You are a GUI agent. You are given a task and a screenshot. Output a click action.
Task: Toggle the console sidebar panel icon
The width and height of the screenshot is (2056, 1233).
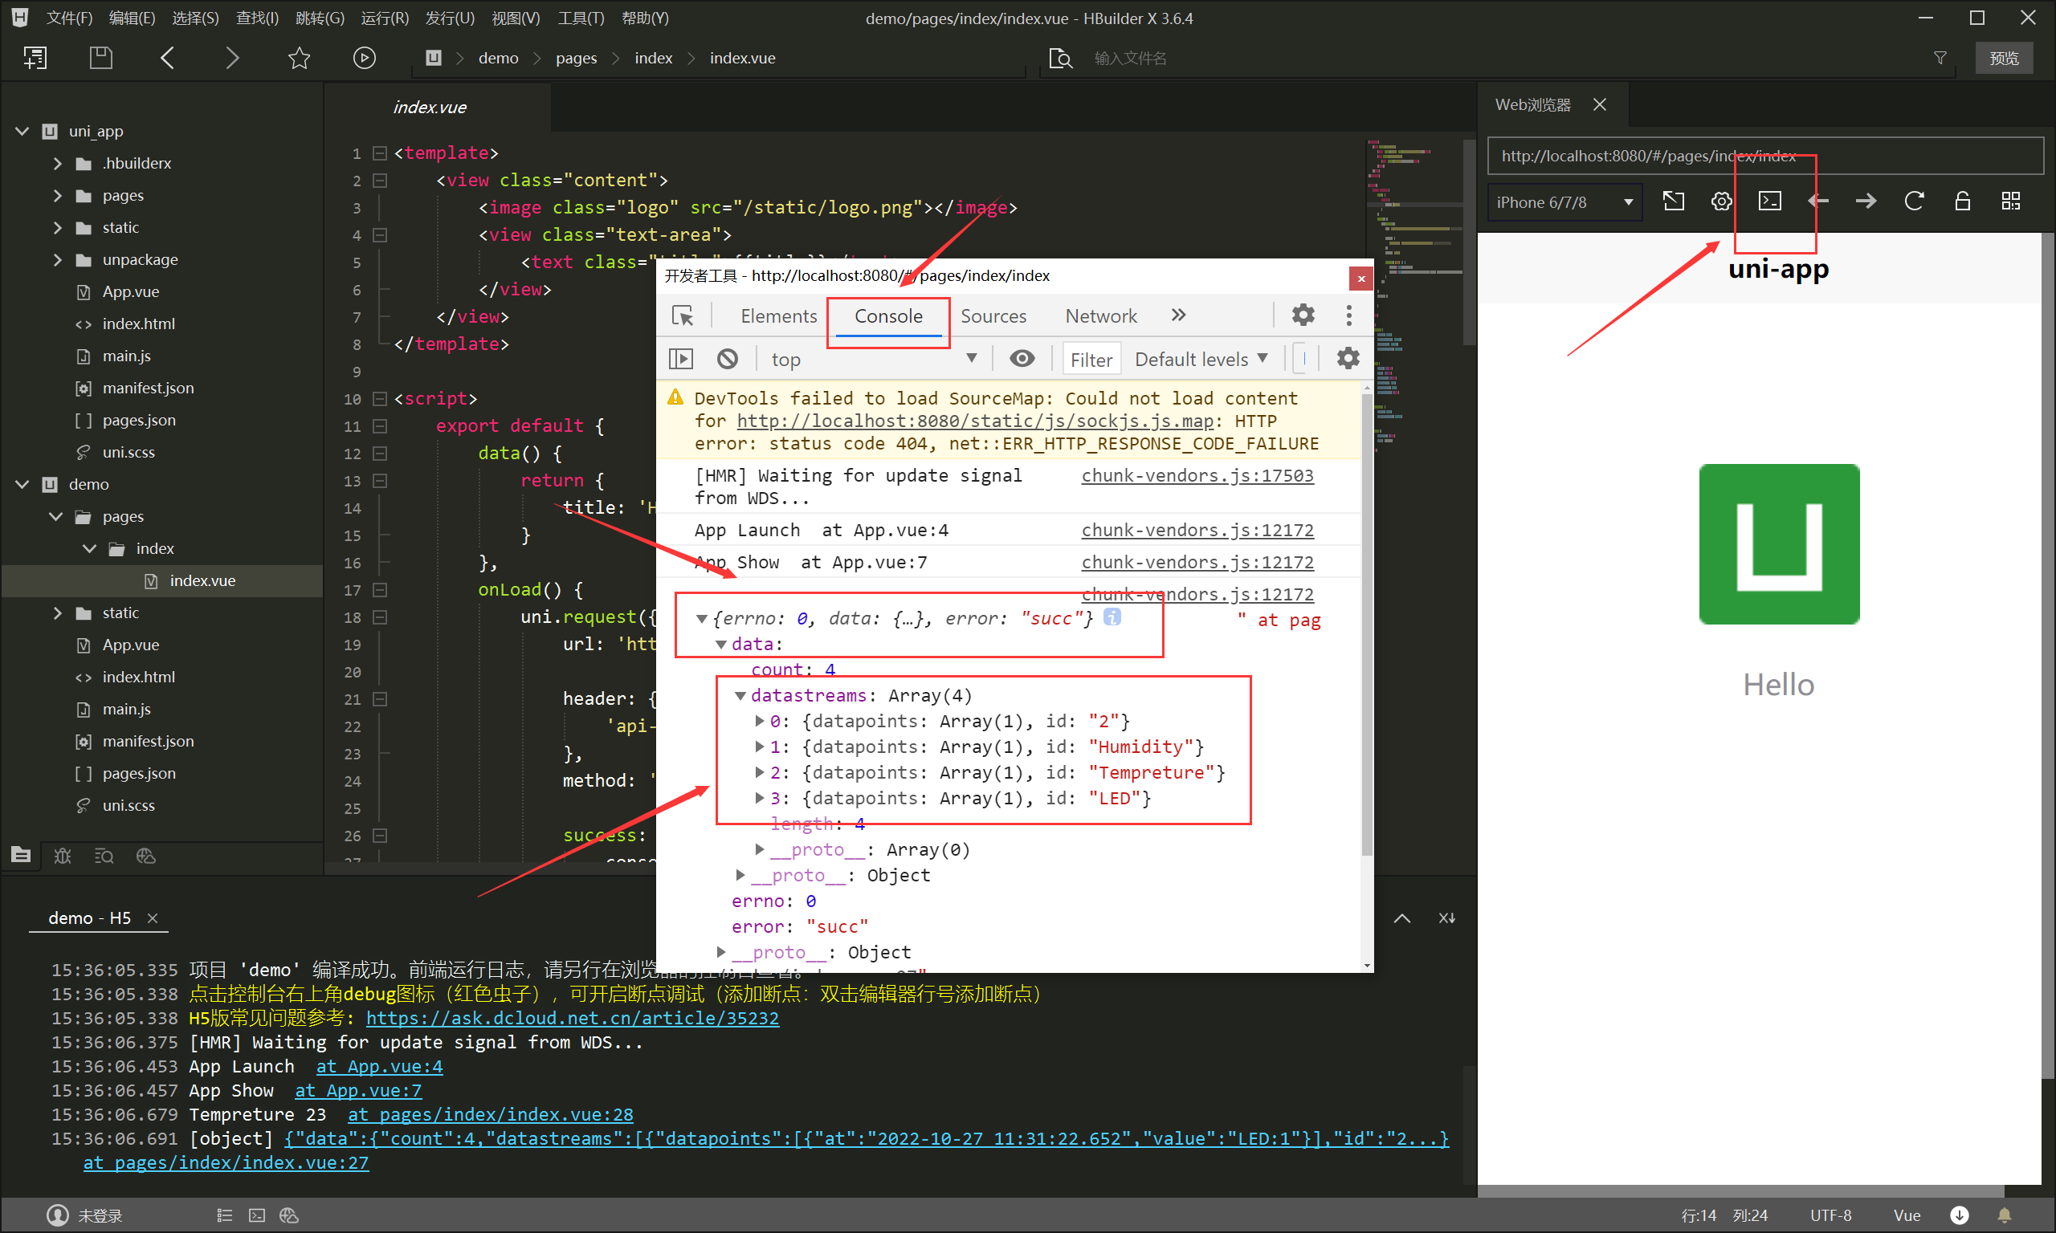click(680, 359)
